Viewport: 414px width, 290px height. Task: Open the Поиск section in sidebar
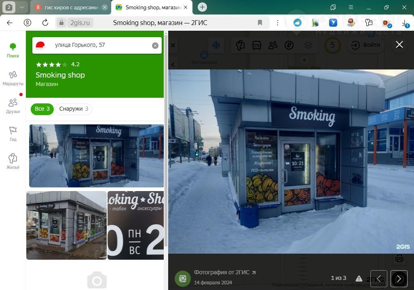point(13,50)
